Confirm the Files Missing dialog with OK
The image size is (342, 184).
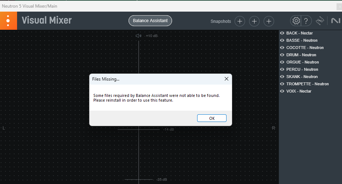(x=212, y=118)
